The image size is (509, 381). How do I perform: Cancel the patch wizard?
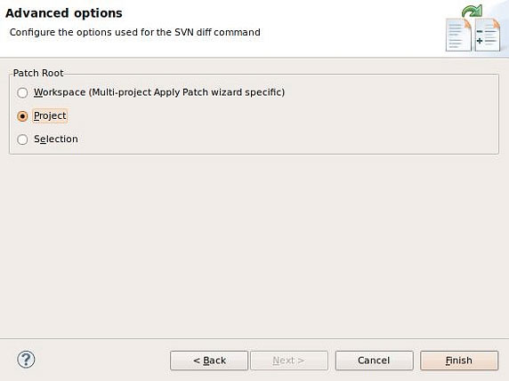click(374, 361)
